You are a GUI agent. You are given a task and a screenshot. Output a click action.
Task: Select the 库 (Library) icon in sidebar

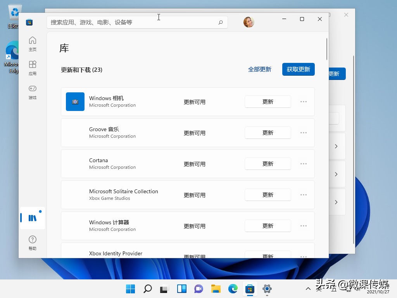pos(32,218)
